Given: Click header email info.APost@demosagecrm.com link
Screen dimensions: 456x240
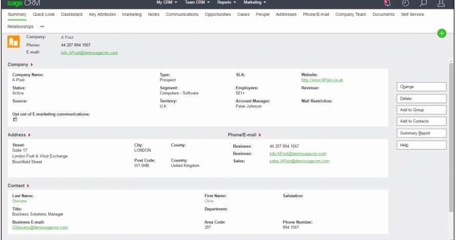Looking at the screenshot, I should pyautogui.click(x=89, y=53).
